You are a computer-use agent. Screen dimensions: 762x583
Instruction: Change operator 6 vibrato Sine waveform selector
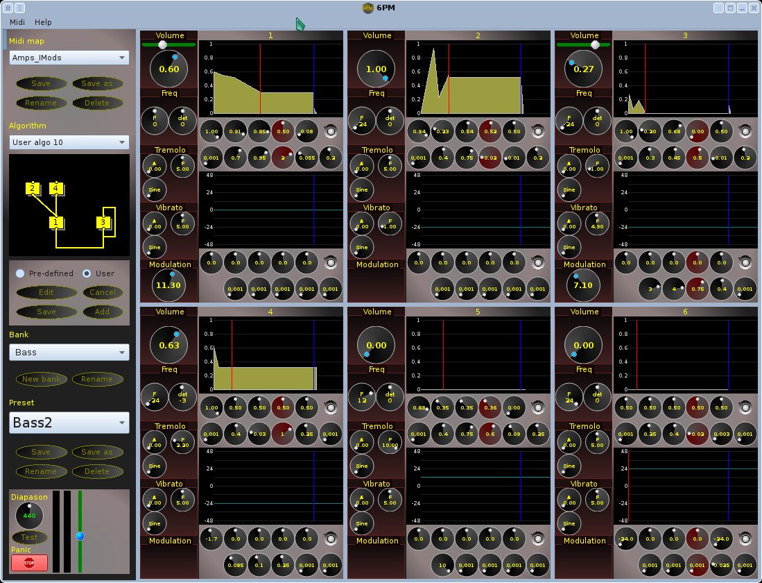coord(569,523)
